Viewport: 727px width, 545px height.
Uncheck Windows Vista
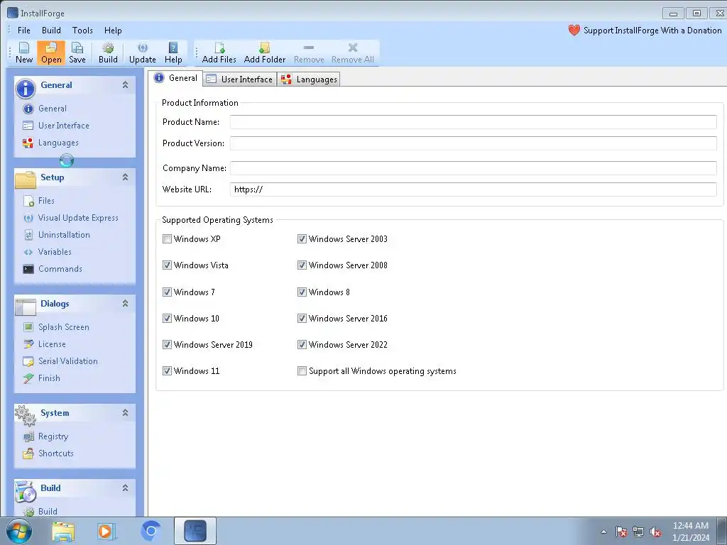tap(167, 265)
